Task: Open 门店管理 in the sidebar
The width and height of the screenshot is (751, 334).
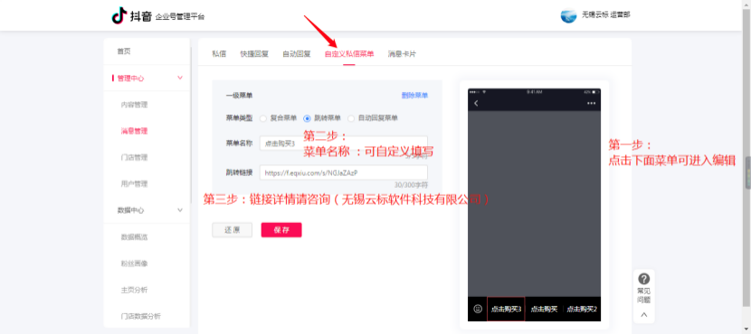Action: (x=134, y=157)
